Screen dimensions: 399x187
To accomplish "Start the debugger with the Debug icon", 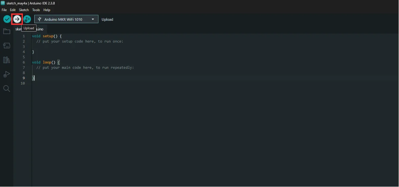I will [x=27, y=19].
